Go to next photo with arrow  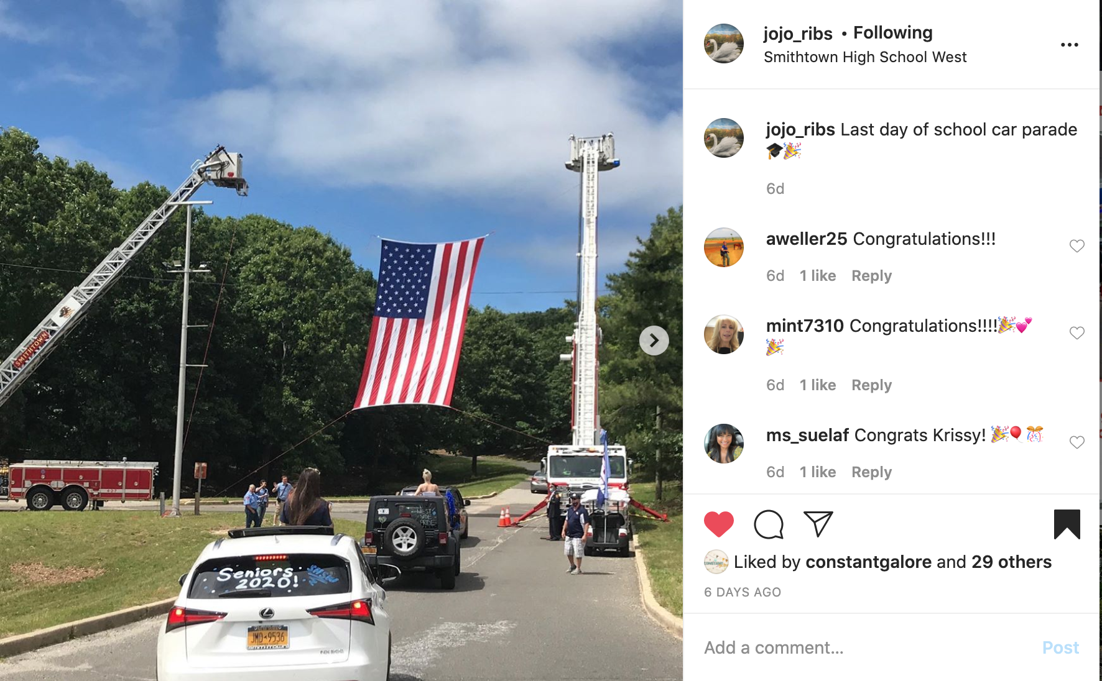click(x=654, y=340)
